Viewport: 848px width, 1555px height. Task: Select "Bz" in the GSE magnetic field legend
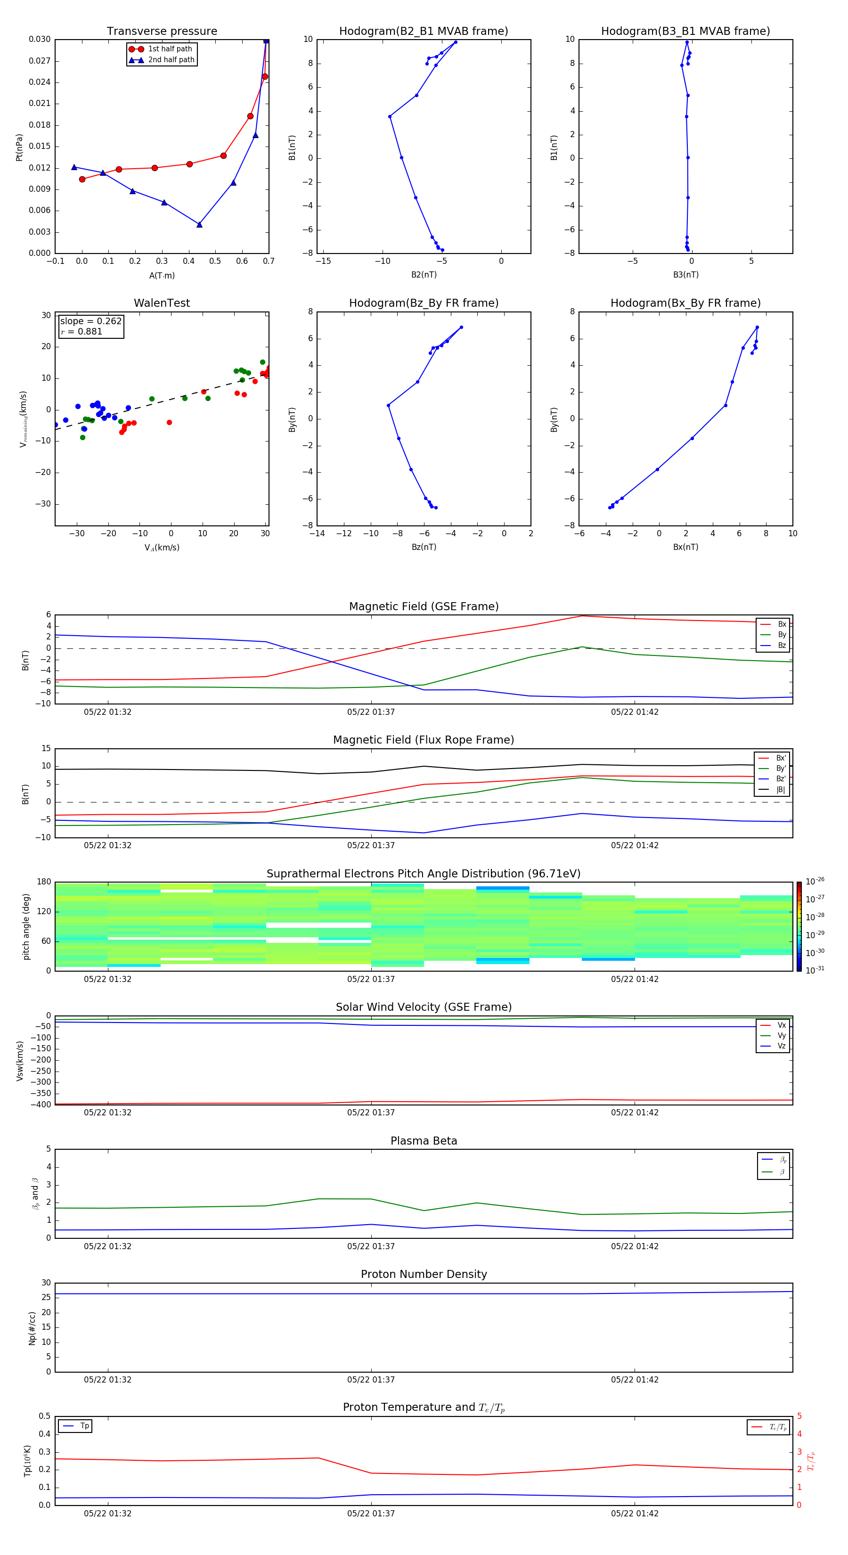coord(773,645)
